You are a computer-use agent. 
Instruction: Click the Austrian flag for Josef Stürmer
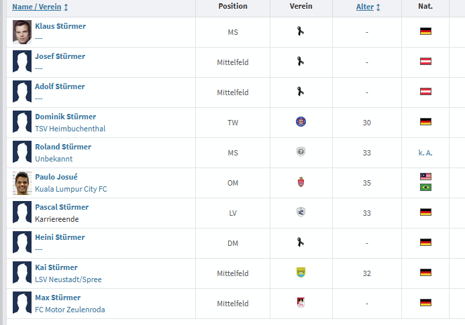click(x=425, y=62)
